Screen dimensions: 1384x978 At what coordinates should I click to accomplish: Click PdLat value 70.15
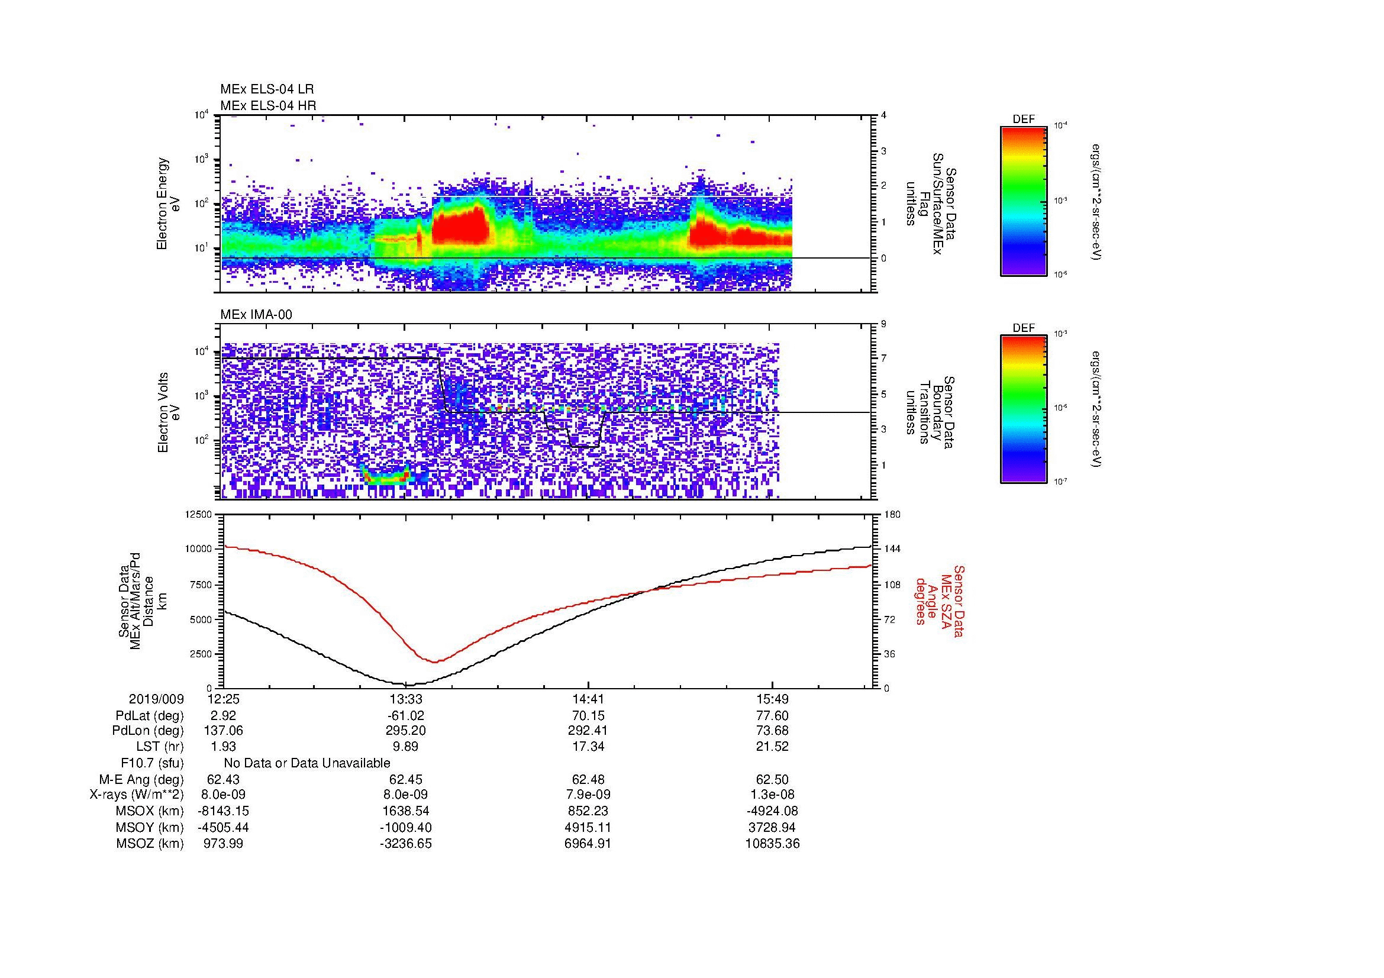[x=588, y=716]
